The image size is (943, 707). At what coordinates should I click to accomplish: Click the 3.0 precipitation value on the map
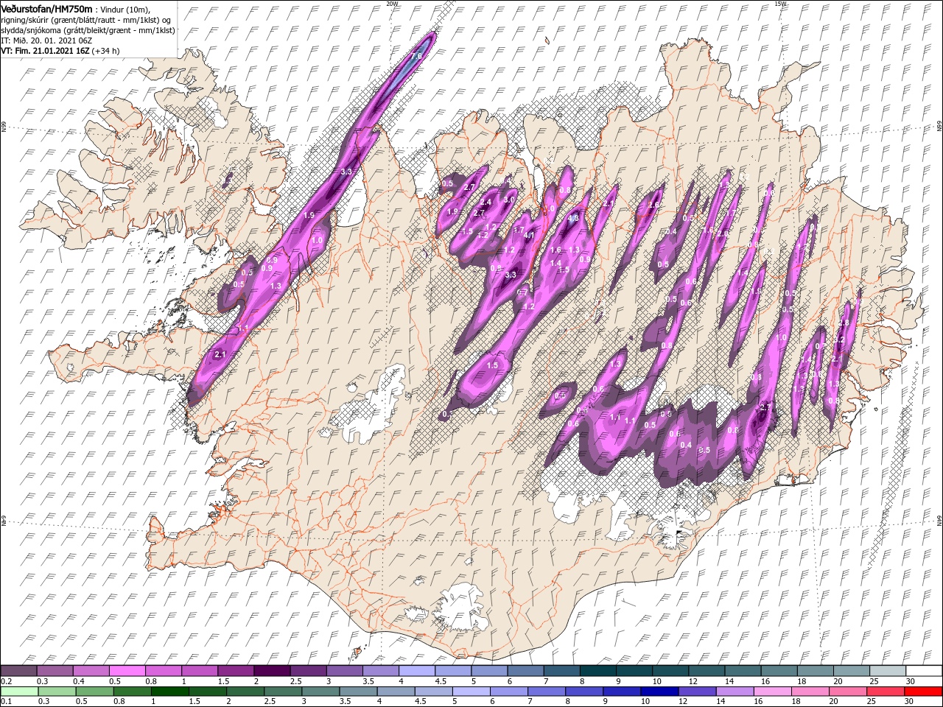[x=508, y=200]
